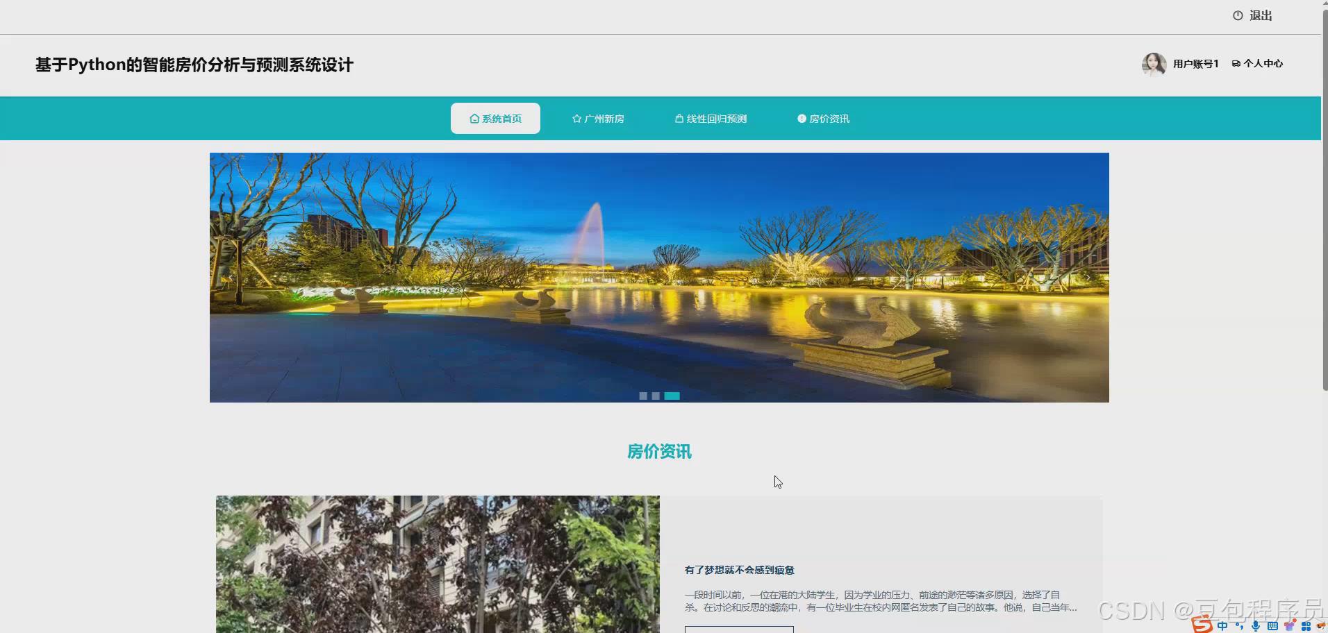Screen dimensions: 1328x633
Task: Click the Sogou microphone voice input icon
Action: [x=1256, y=626]
